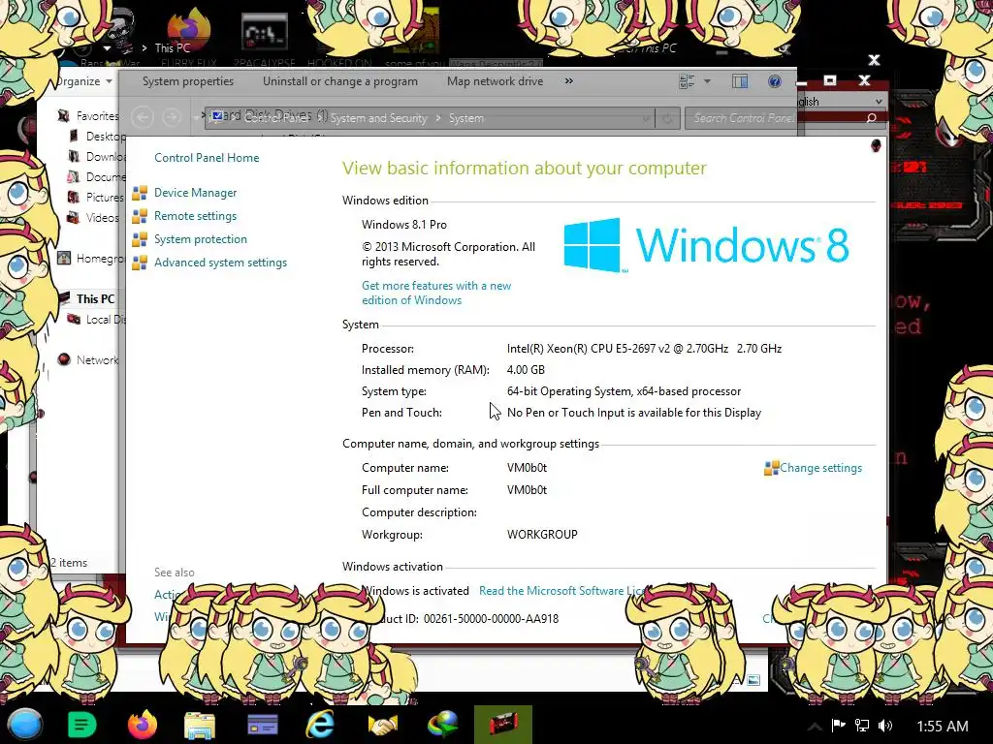Click the Product ID text 00261-50000-00000-AA918
This screenshot has width=993, height=744.
tap(491, 619)
